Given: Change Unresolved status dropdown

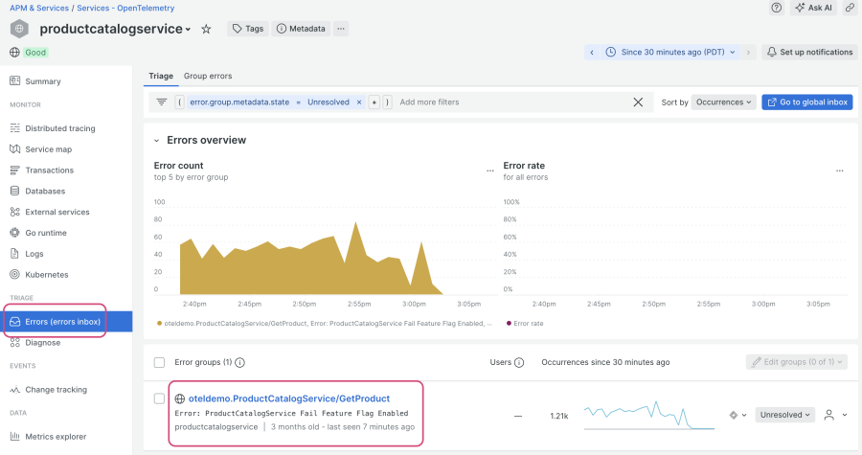Looking at the screenshot, I should (x=785, y=415).
